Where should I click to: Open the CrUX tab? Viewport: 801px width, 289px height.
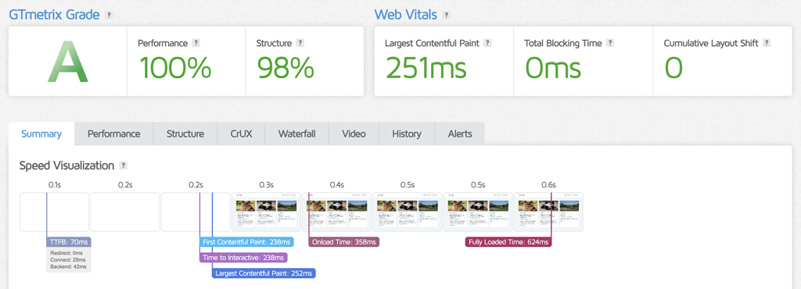(241, 134)
